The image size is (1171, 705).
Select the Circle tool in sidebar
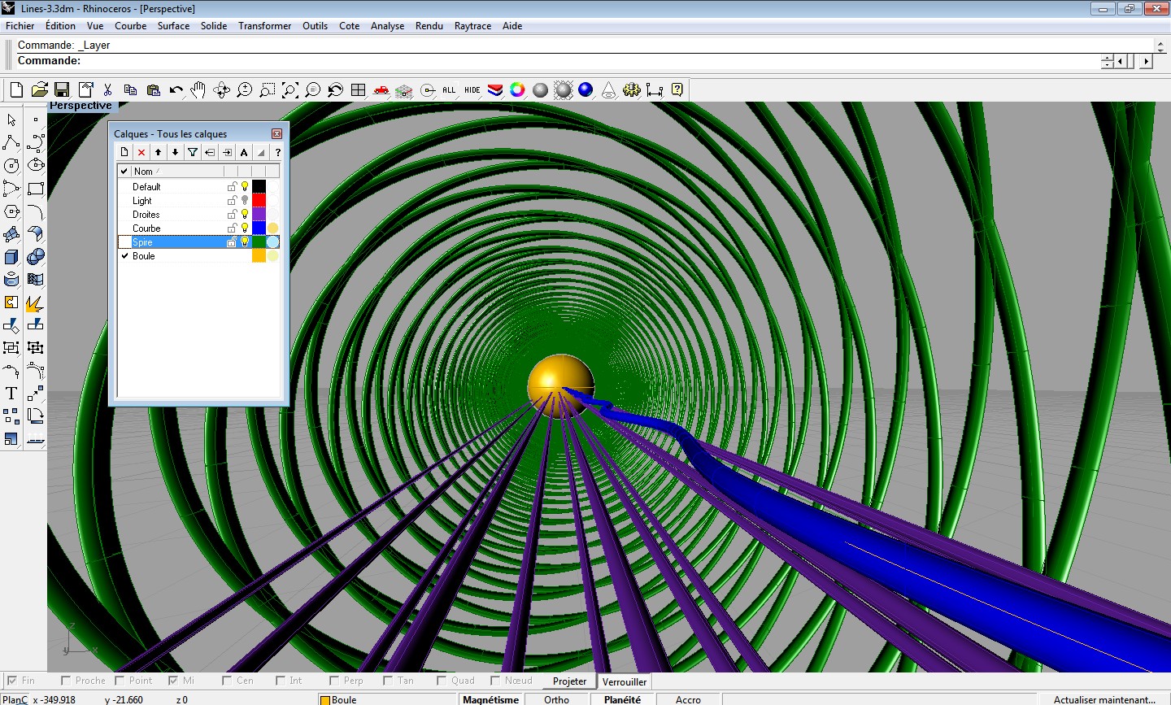pos(11,166)
